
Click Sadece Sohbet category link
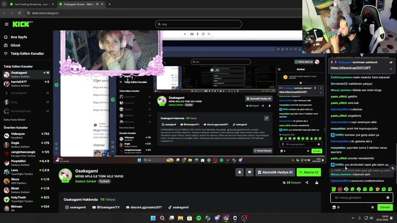click(x=86, y=181)
